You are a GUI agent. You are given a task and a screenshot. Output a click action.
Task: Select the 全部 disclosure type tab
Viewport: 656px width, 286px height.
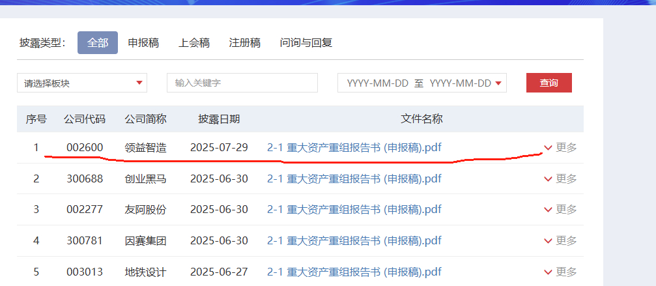pyautogui.click(x=98, y=42)
